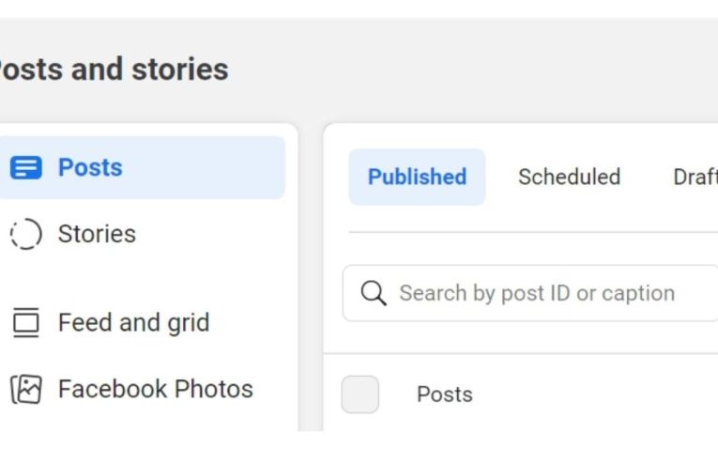Click the divider line beneath the tabs
Screen dimensions: 718x449
pyautogui.click(x=532, y=232)
